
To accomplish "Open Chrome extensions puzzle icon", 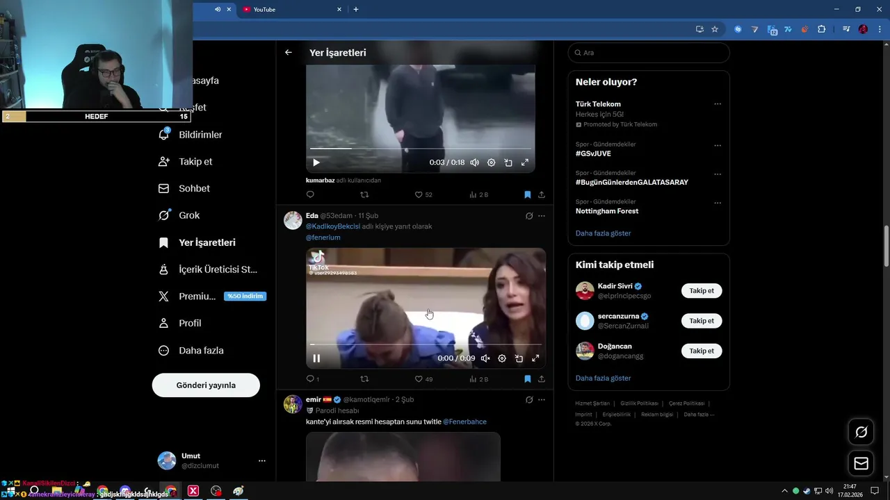I will 822,29.
